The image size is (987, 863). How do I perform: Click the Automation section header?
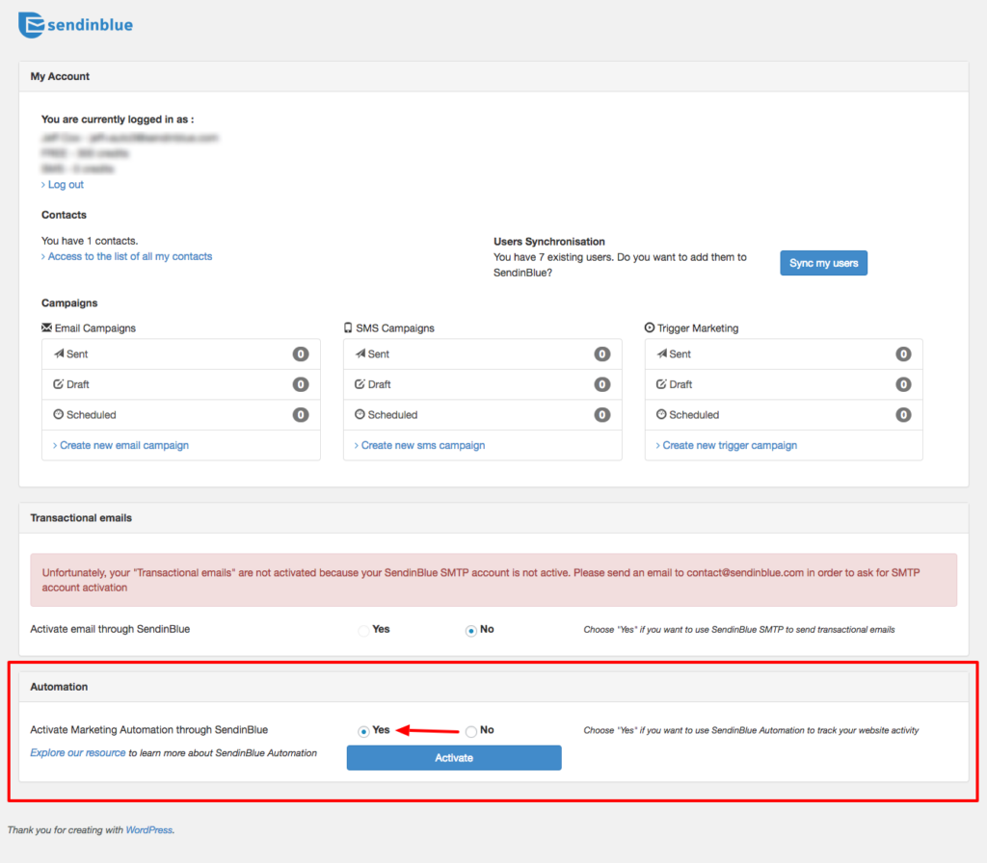pyautogui.click(x=493, y=686)
